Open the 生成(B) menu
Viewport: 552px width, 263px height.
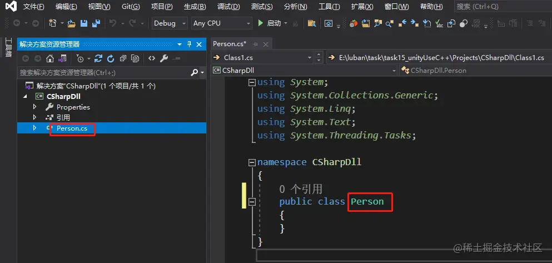pos(195,7)
